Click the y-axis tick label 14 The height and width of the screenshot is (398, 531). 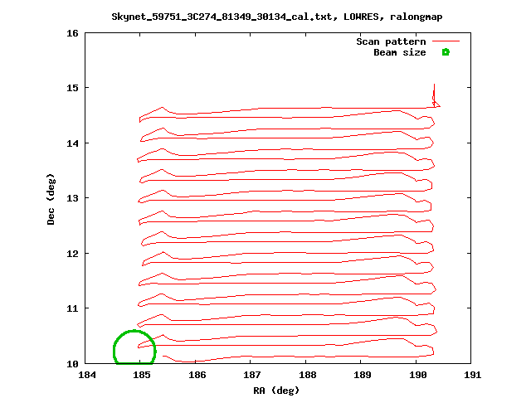[72, 143]
